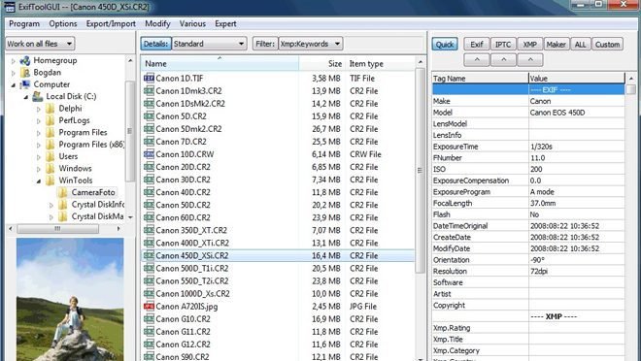Click the Canon 5D.CR2 file icon
Viewport: 641px width, 361px height.
(149, 116)
